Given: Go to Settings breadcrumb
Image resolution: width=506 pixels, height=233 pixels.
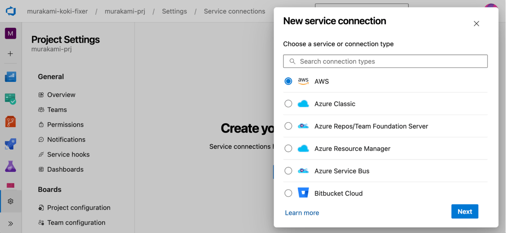Looking at the screenshot, I should [175, 11].
